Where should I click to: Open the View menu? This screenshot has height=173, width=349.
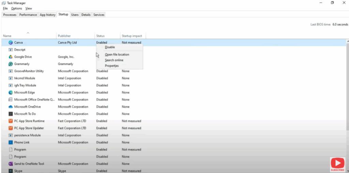point(29,8)
